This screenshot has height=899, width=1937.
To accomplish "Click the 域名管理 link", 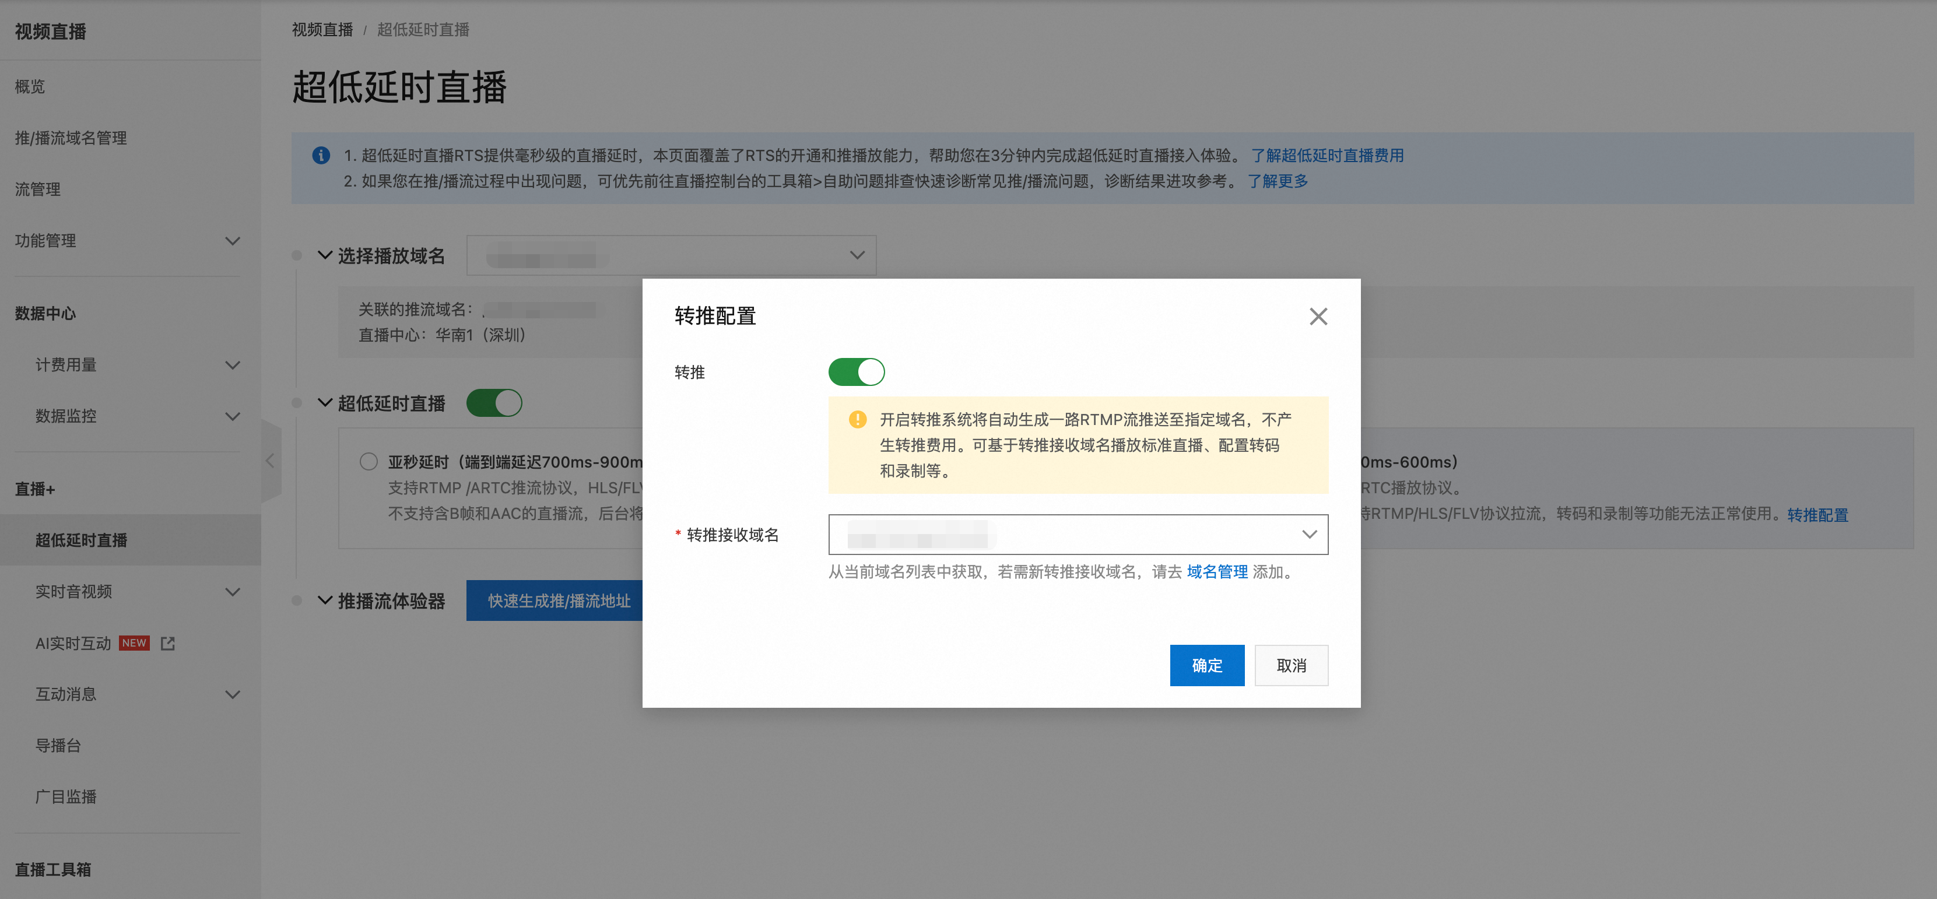I will coord(1217,572).
